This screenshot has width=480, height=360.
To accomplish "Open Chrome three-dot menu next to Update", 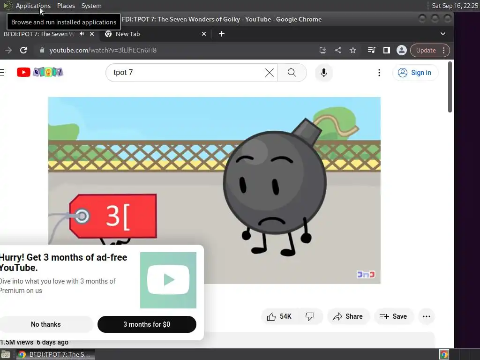I will point(443,50).
